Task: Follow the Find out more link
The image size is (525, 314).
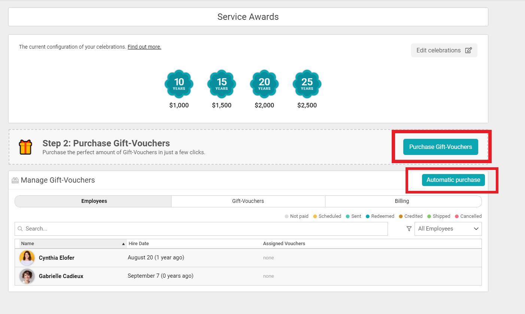Action: [144, 47]
